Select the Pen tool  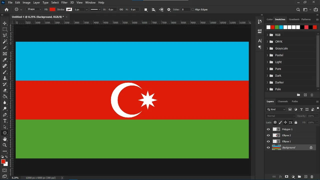tap(5, 115)
